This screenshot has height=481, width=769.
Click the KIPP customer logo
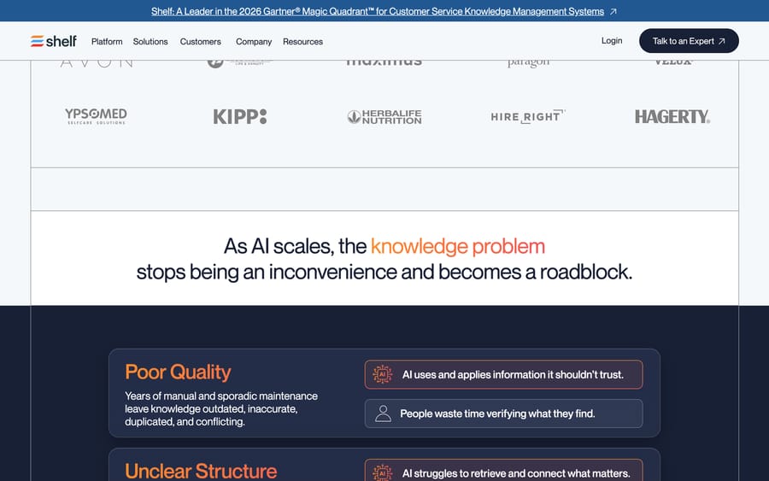(x=240, y=117)
